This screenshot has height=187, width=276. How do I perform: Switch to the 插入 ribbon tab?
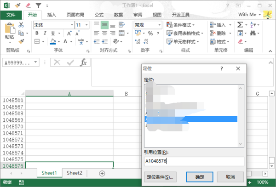tap(52, 15)
